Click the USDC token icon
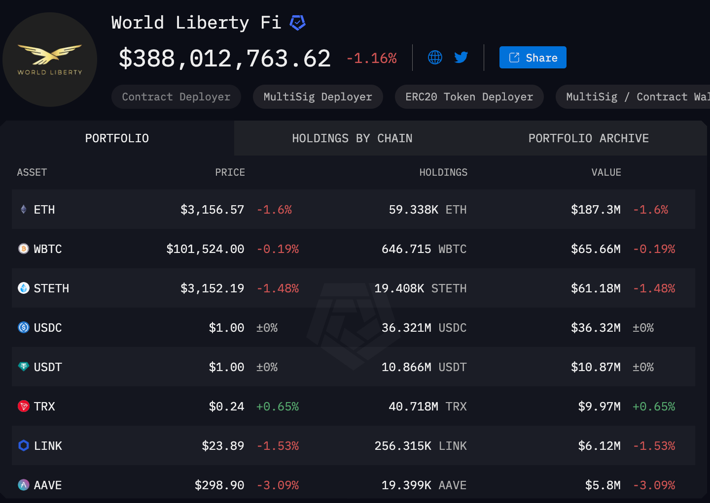710x503 pixels. pos(23,327)
